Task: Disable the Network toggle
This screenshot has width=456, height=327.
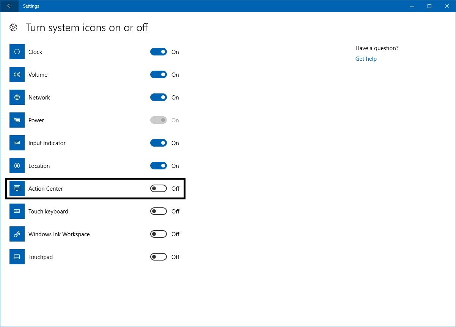Action: (x=159, y=97)
